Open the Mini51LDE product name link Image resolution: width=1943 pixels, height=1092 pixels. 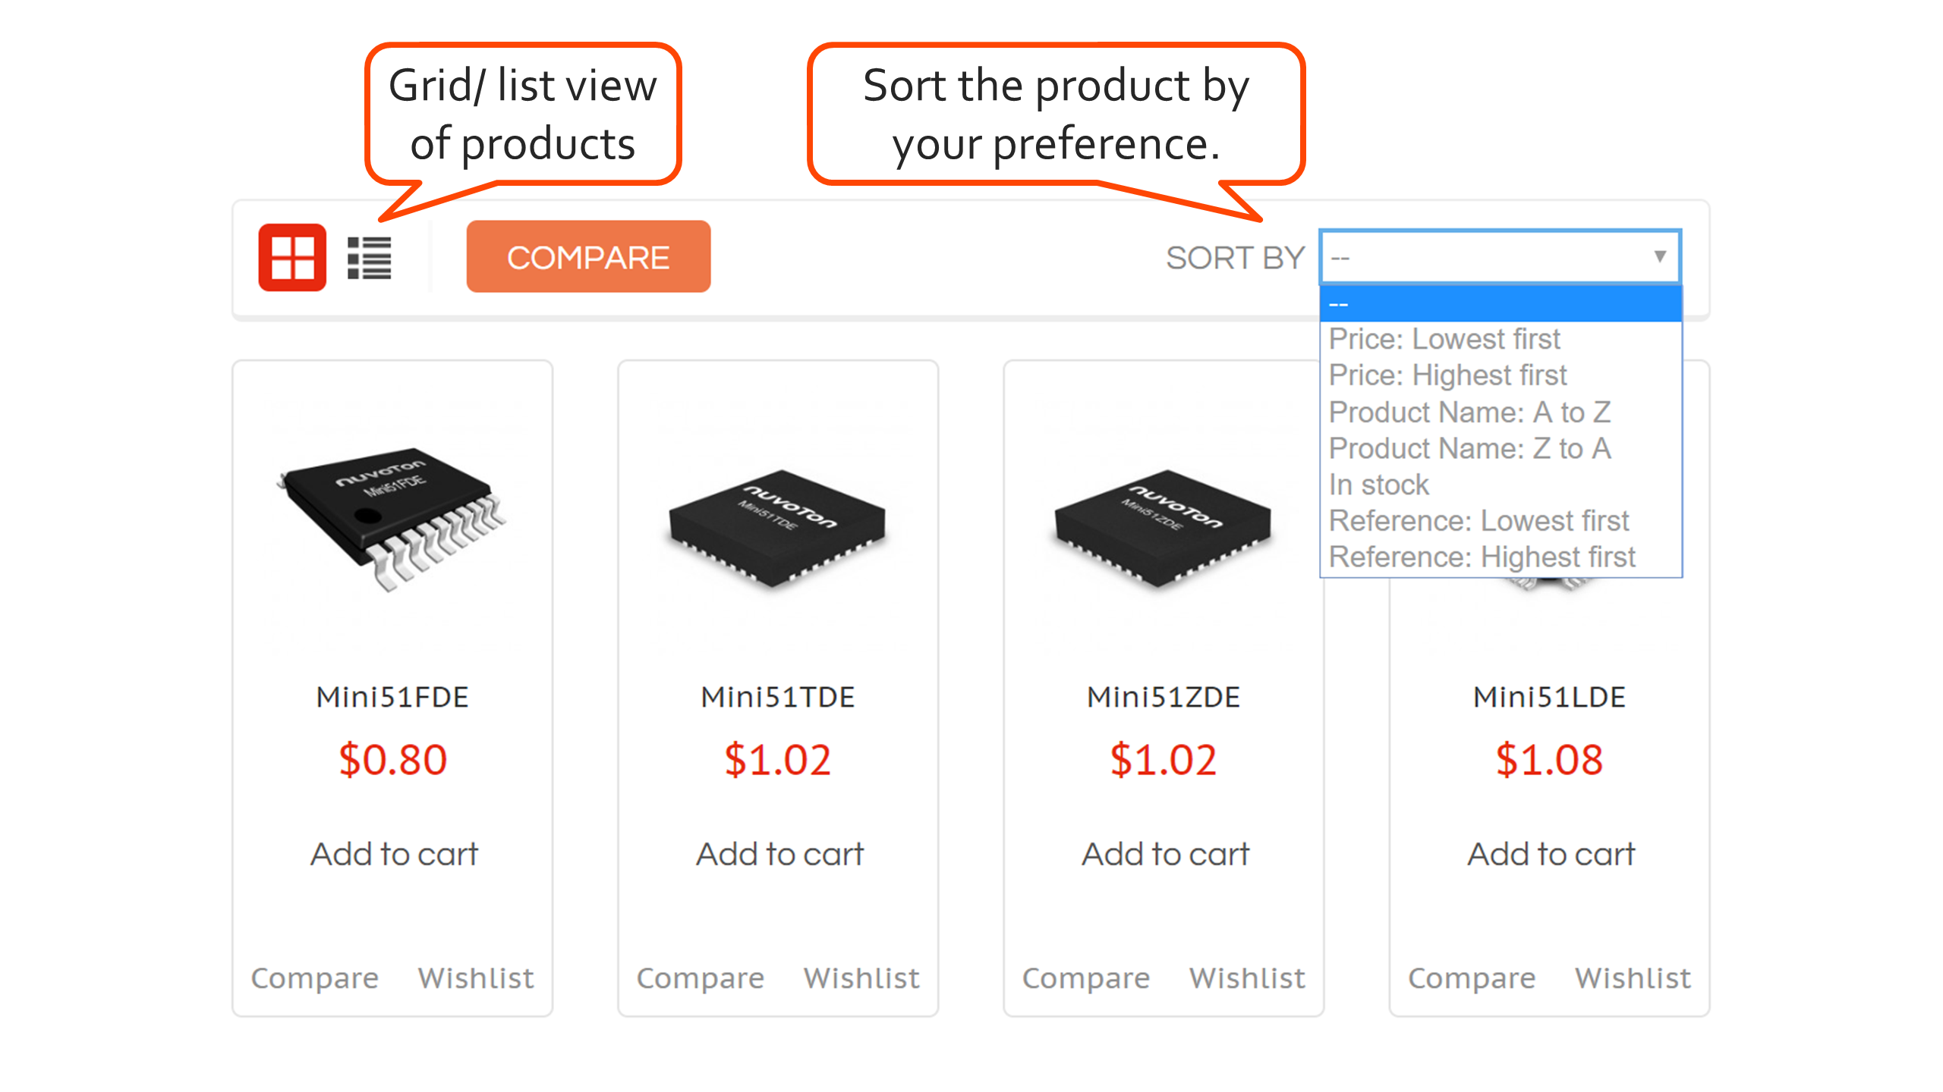(x=1549, y=697)
